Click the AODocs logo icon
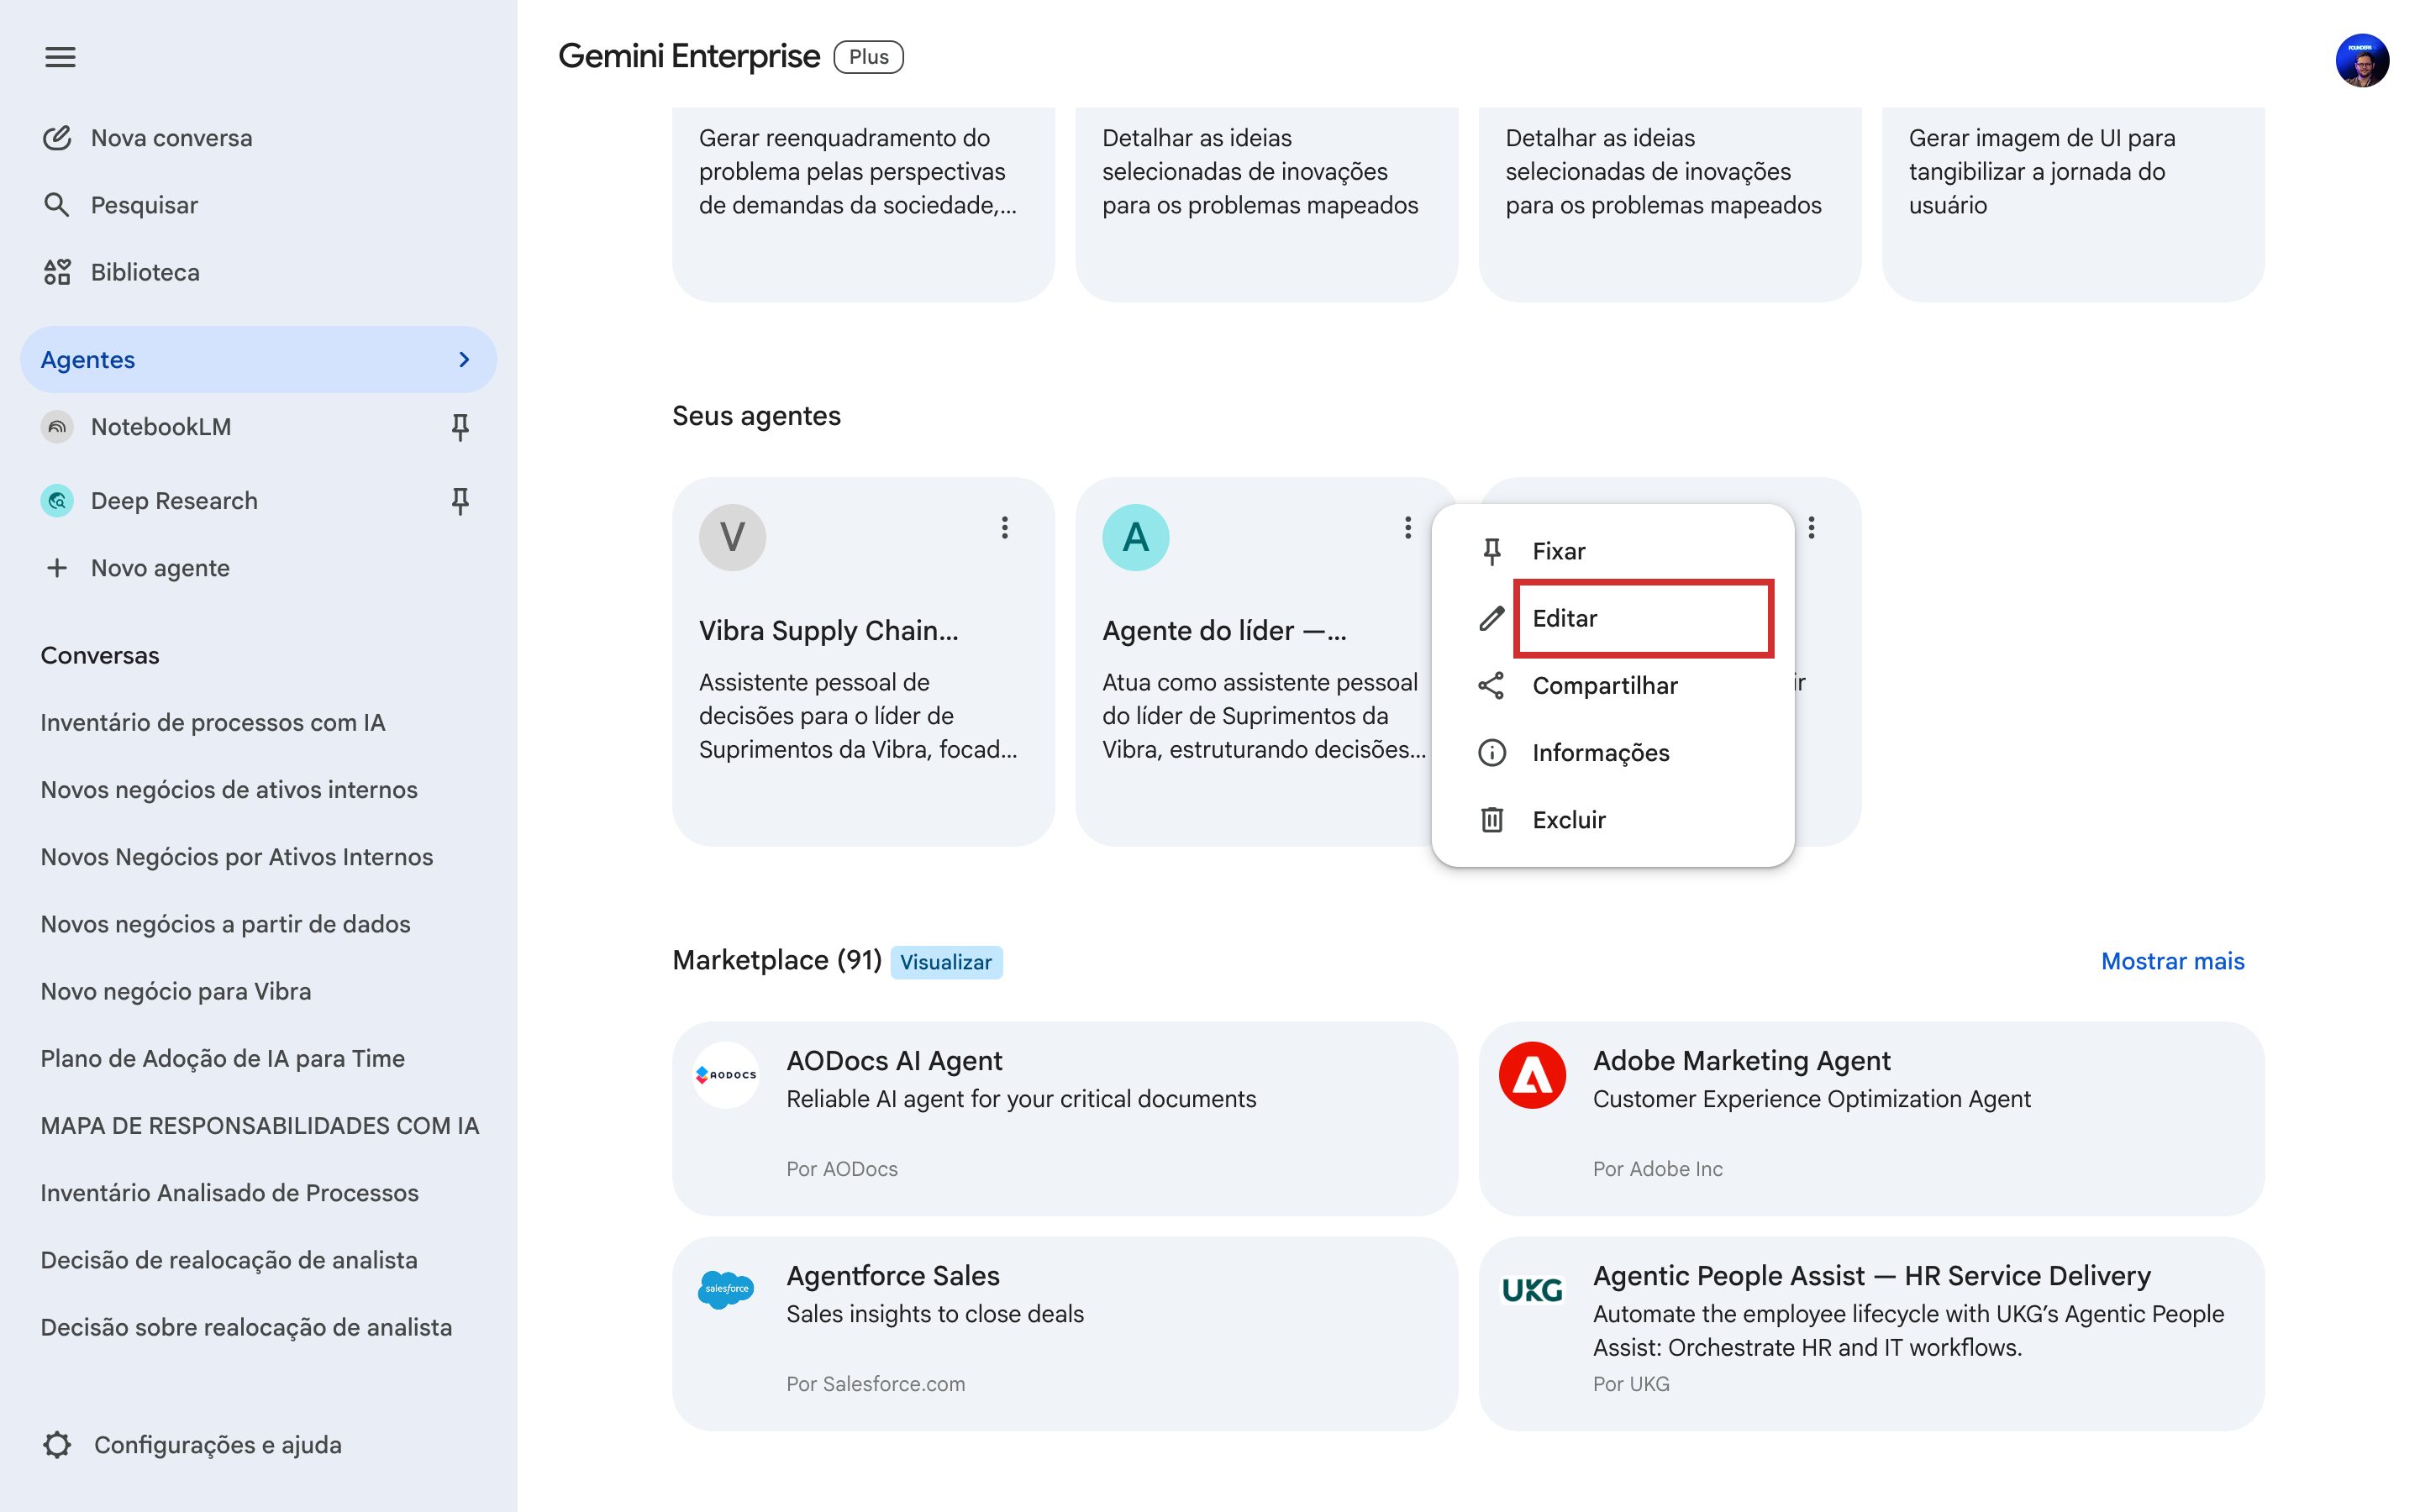Image resolution: width=2420 pixels, height=1512 pixels. (726, 1075)
